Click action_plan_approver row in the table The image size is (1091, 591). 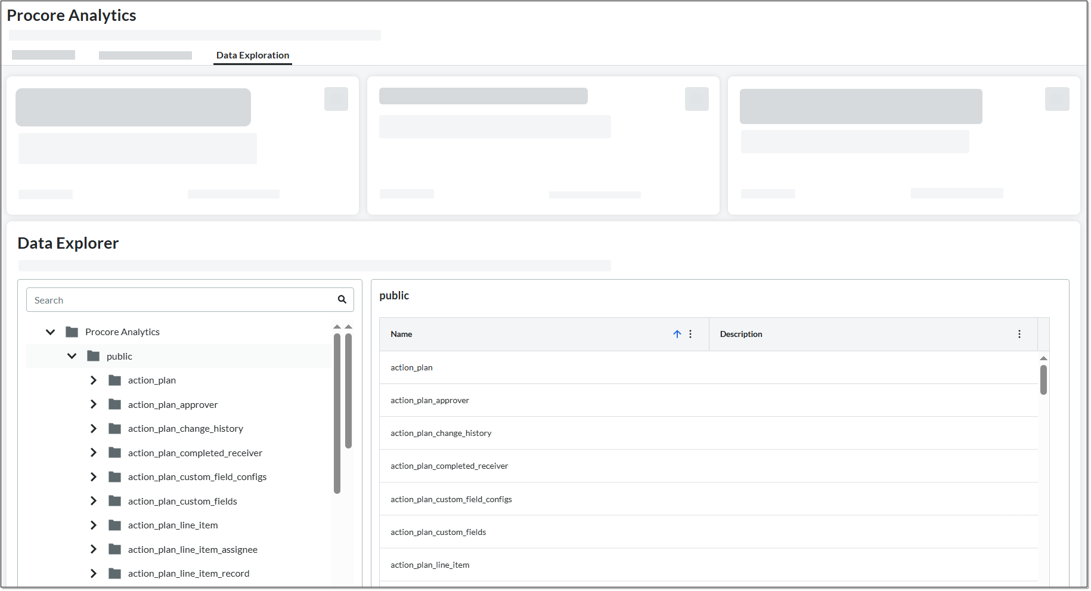709,400
